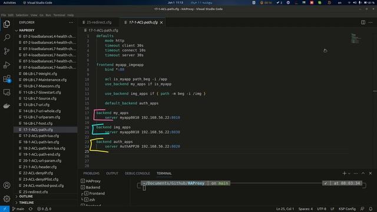Open 24-ACL-method-post.cfg file

click(43, 185)
